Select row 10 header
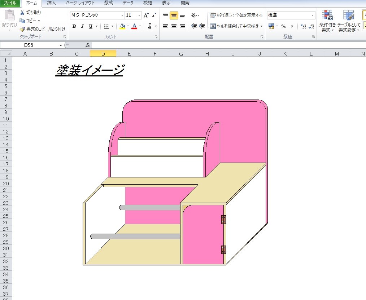366x300 pixels. 6,119
